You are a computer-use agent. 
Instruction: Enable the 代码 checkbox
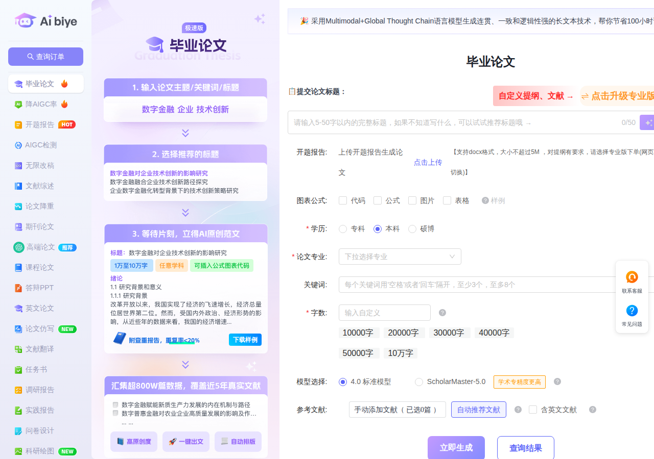(x=343, y=200)
